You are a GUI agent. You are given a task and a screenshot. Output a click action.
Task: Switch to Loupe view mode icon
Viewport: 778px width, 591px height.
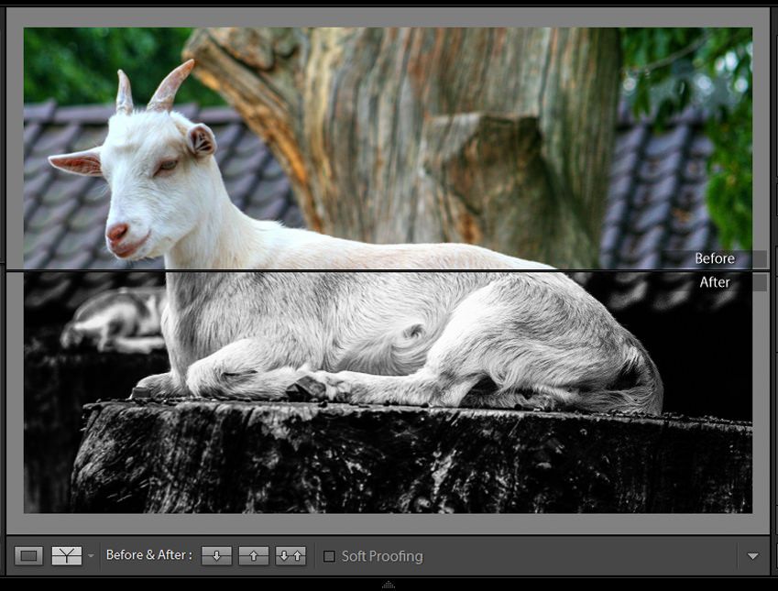(28, 556)
